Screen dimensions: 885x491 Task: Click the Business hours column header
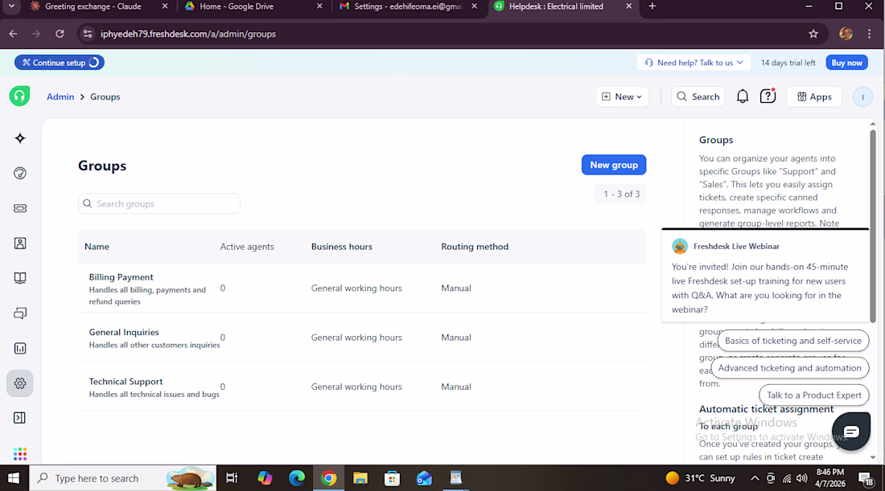point(341,247)
